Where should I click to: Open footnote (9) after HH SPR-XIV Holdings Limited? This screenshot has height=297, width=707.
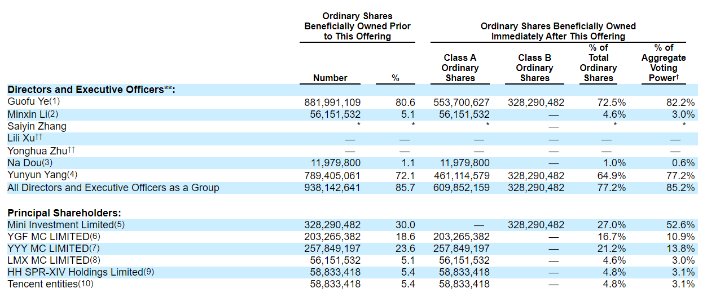click(150, 272)
